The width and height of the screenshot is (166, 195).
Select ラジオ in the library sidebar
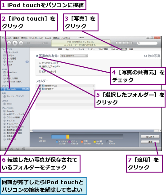pyautogui.click(x=8, y=65)
